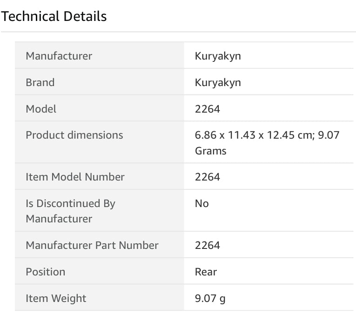This screenshot has height=335, width=356.
Task: Click the No value for discontinued status
Action: [x=202, y=203]
